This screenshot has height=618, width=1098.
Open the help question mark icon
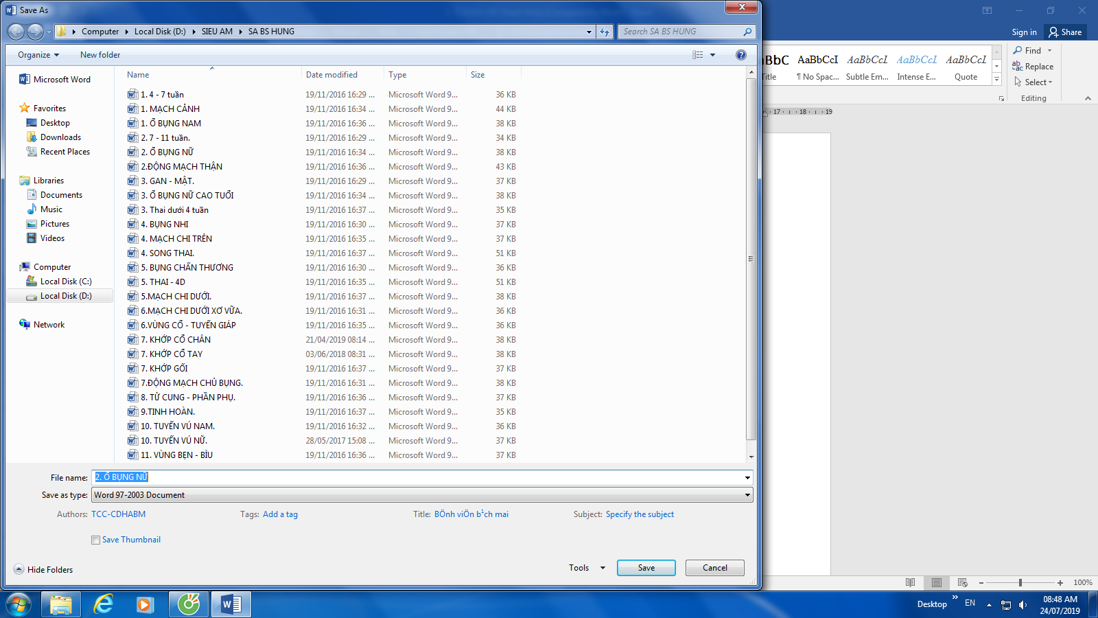point(740,55)
